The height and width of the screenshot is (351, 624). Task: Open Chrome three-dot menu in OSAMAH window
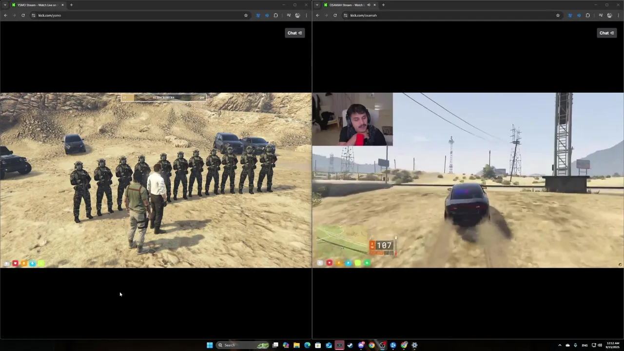(618, 15)
